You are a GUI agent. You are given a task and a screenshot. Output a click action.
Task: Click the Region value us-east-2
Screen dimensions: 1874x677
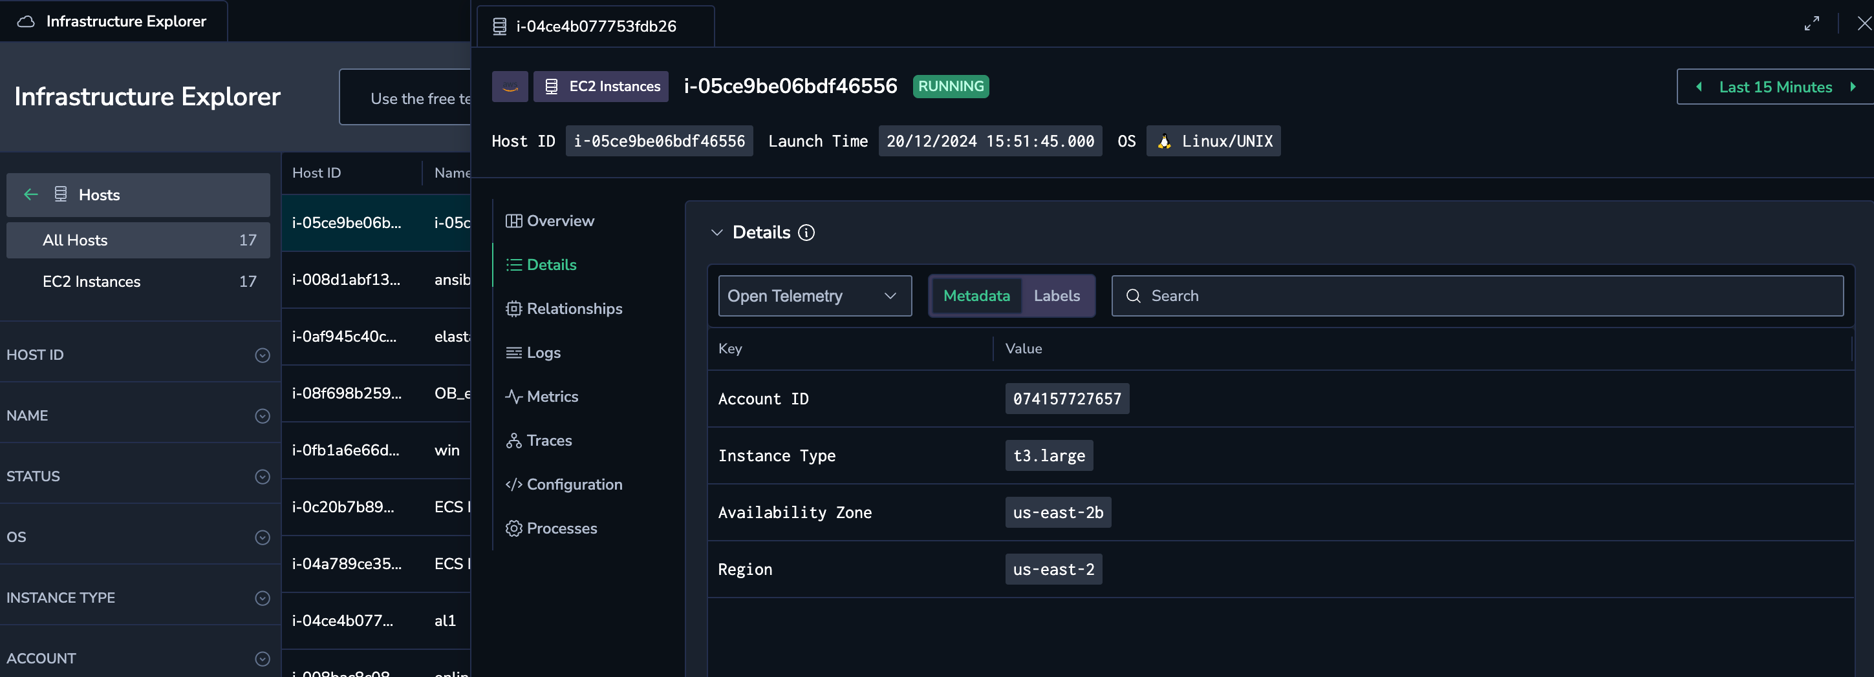[x=1053, y=570]
